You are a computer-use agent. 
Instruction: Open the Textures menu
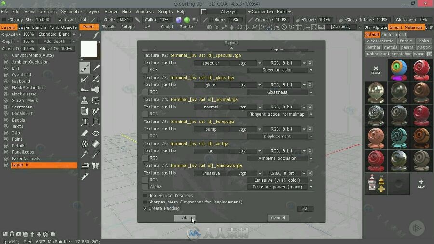click(x=48, y=12)
